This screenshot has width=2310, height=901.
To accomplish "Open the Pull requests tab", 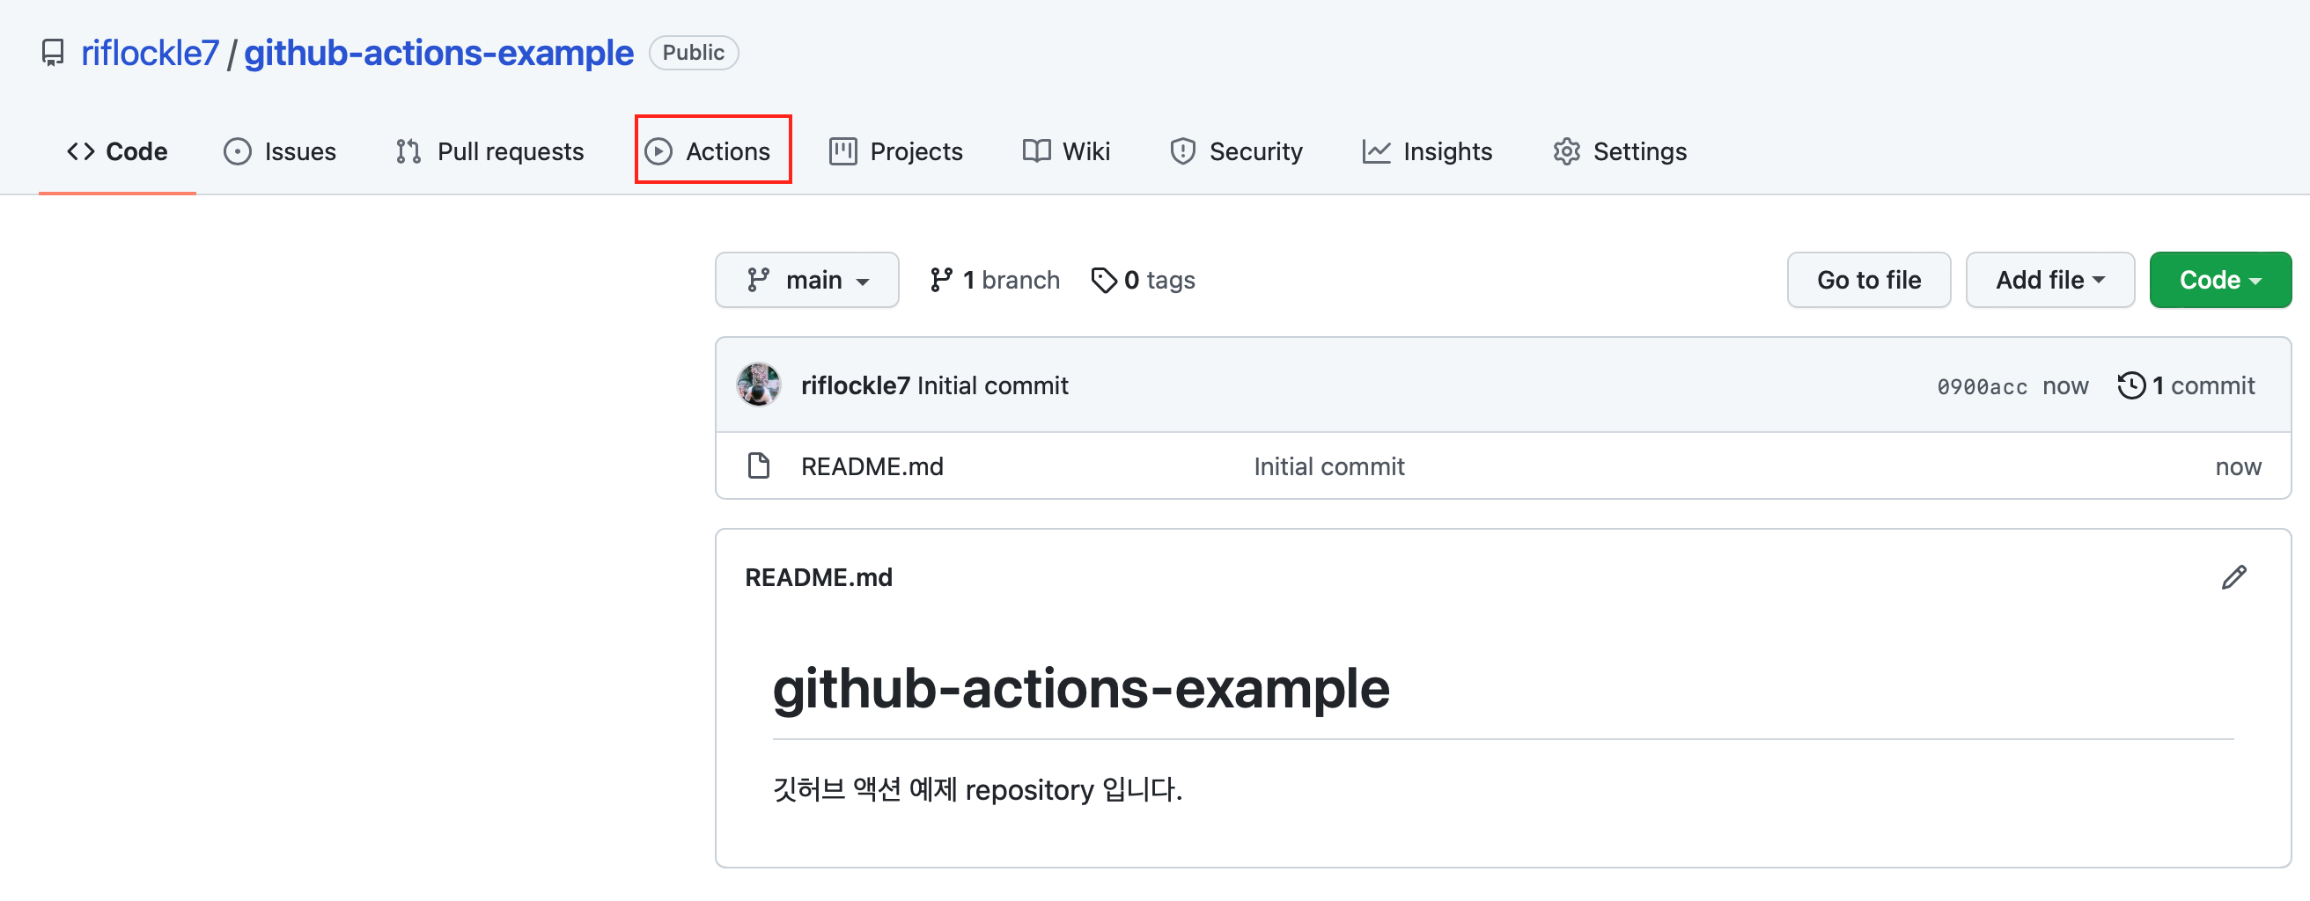I will [x=489, y=151].
